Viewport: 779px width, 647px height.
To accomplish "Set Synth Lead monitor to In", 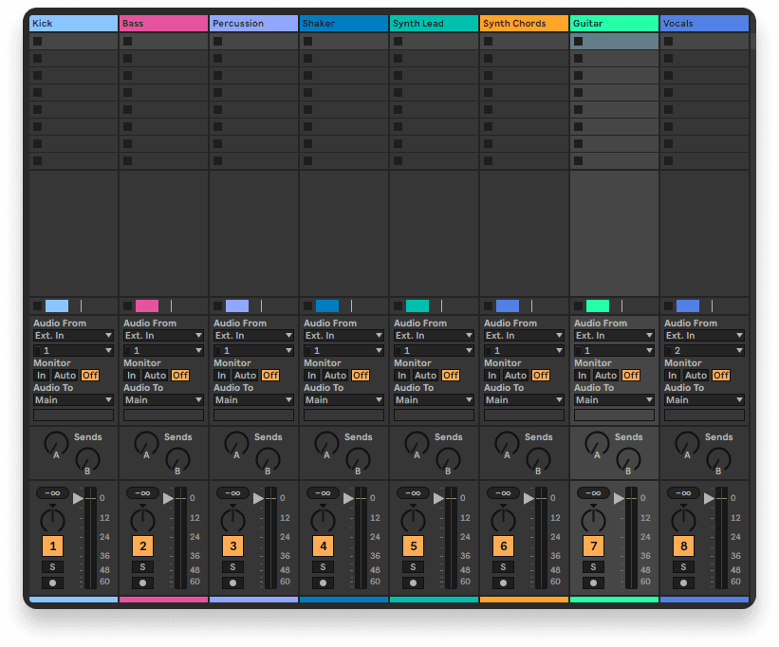I will pyautogui.click(x=402, y=376).
